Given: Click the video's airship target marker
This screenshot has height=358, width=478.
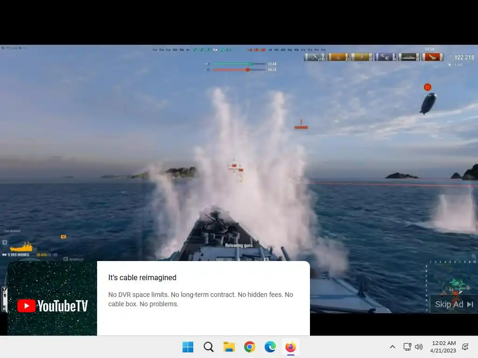Looking at the screenshot, I should 428,87.
